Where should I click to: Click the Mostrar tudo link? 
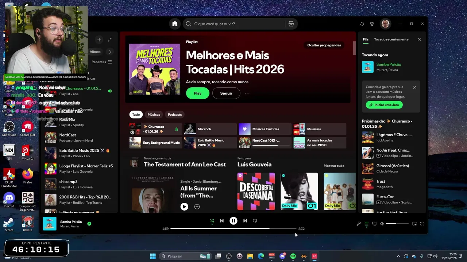334,166
